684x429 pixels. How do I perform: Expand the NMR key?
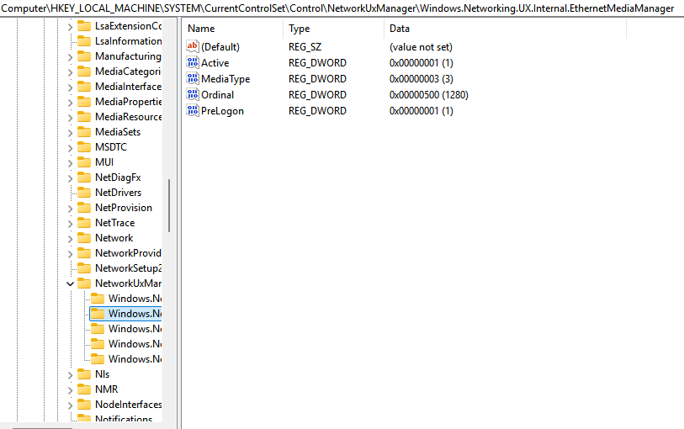[x=70, y=390]
